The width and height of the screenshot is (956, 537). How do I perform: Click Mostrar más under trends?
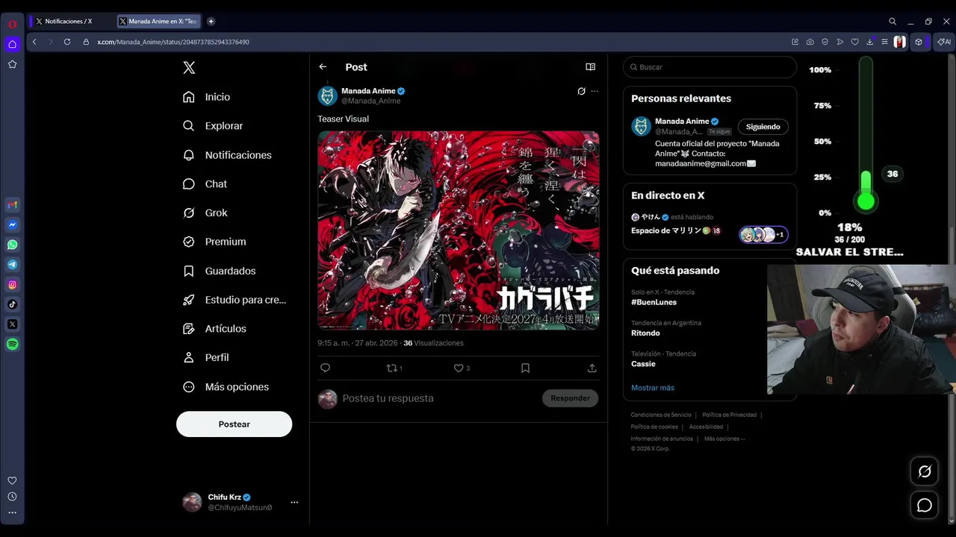pyautogui.click(x=653, y=388)
